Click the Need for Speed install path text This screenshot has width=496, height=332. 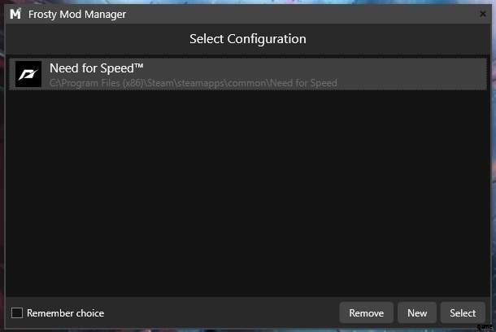tap(193, 83)
